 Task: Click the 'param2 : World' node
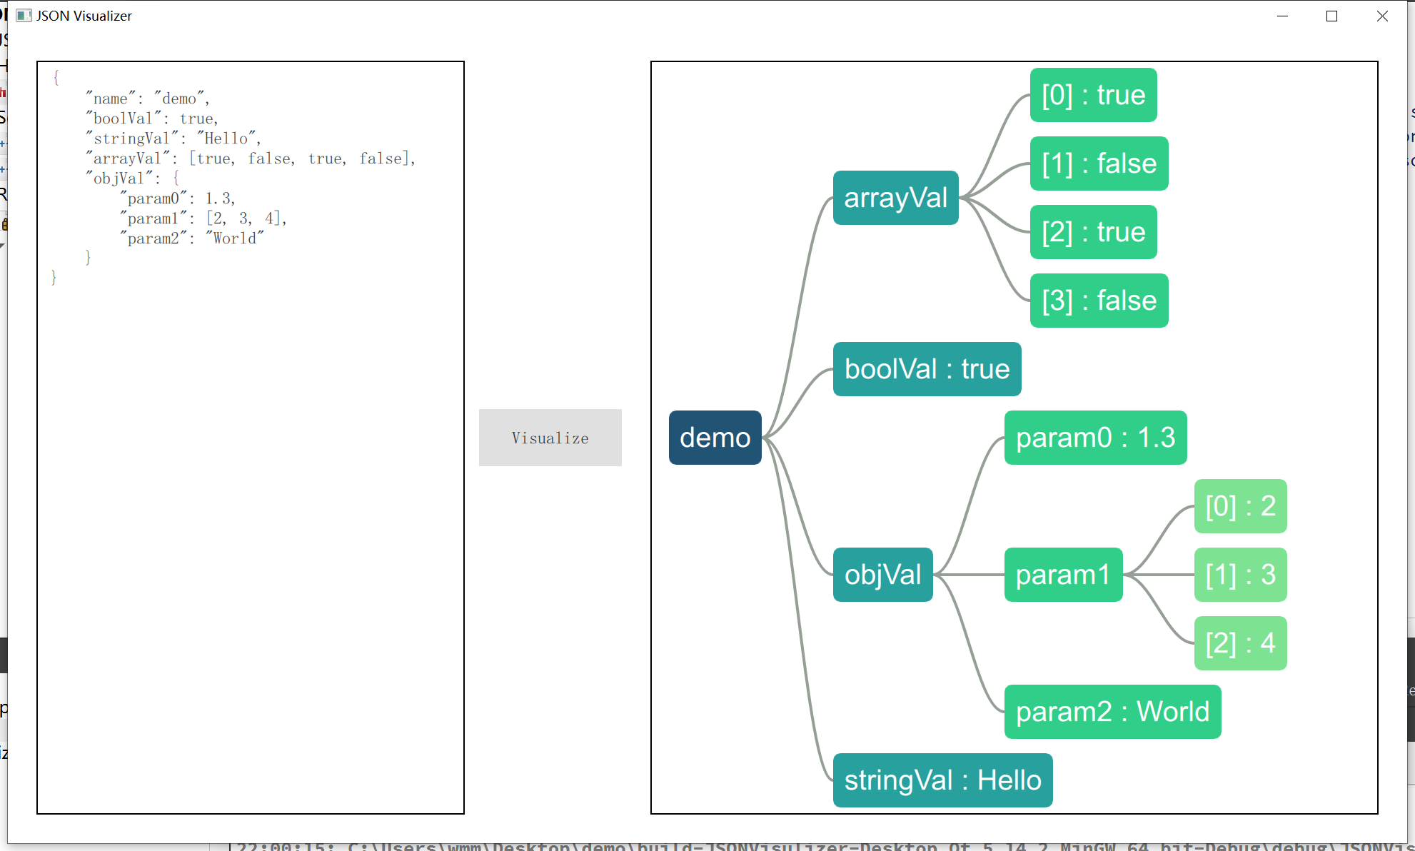click(x=1112, y=712)
